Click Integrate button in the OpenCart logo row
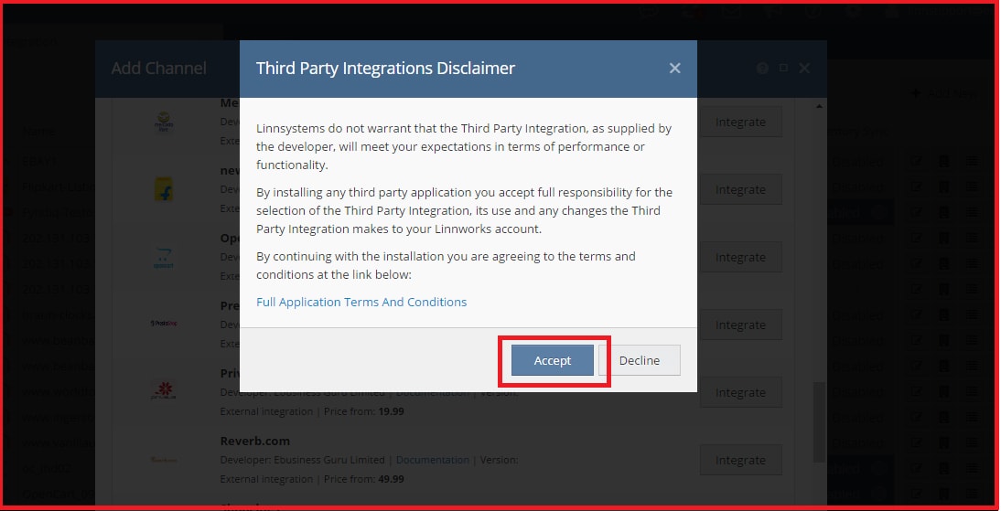 pyautogui.click(x=740, y=257)
